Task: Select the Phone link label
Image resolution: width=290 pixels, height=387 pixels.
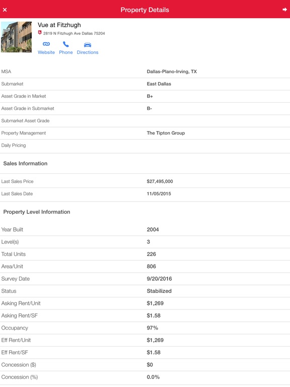Action: click(x=66, y=52)
